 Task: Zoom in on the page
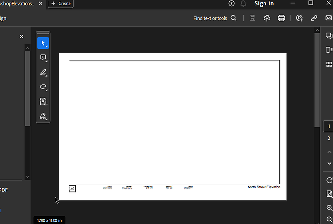click(330, 208)
